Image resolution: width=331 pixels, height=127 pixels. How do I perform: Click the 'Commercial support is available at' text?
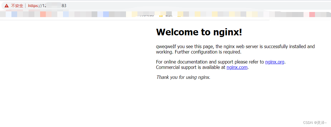point(191,67)
